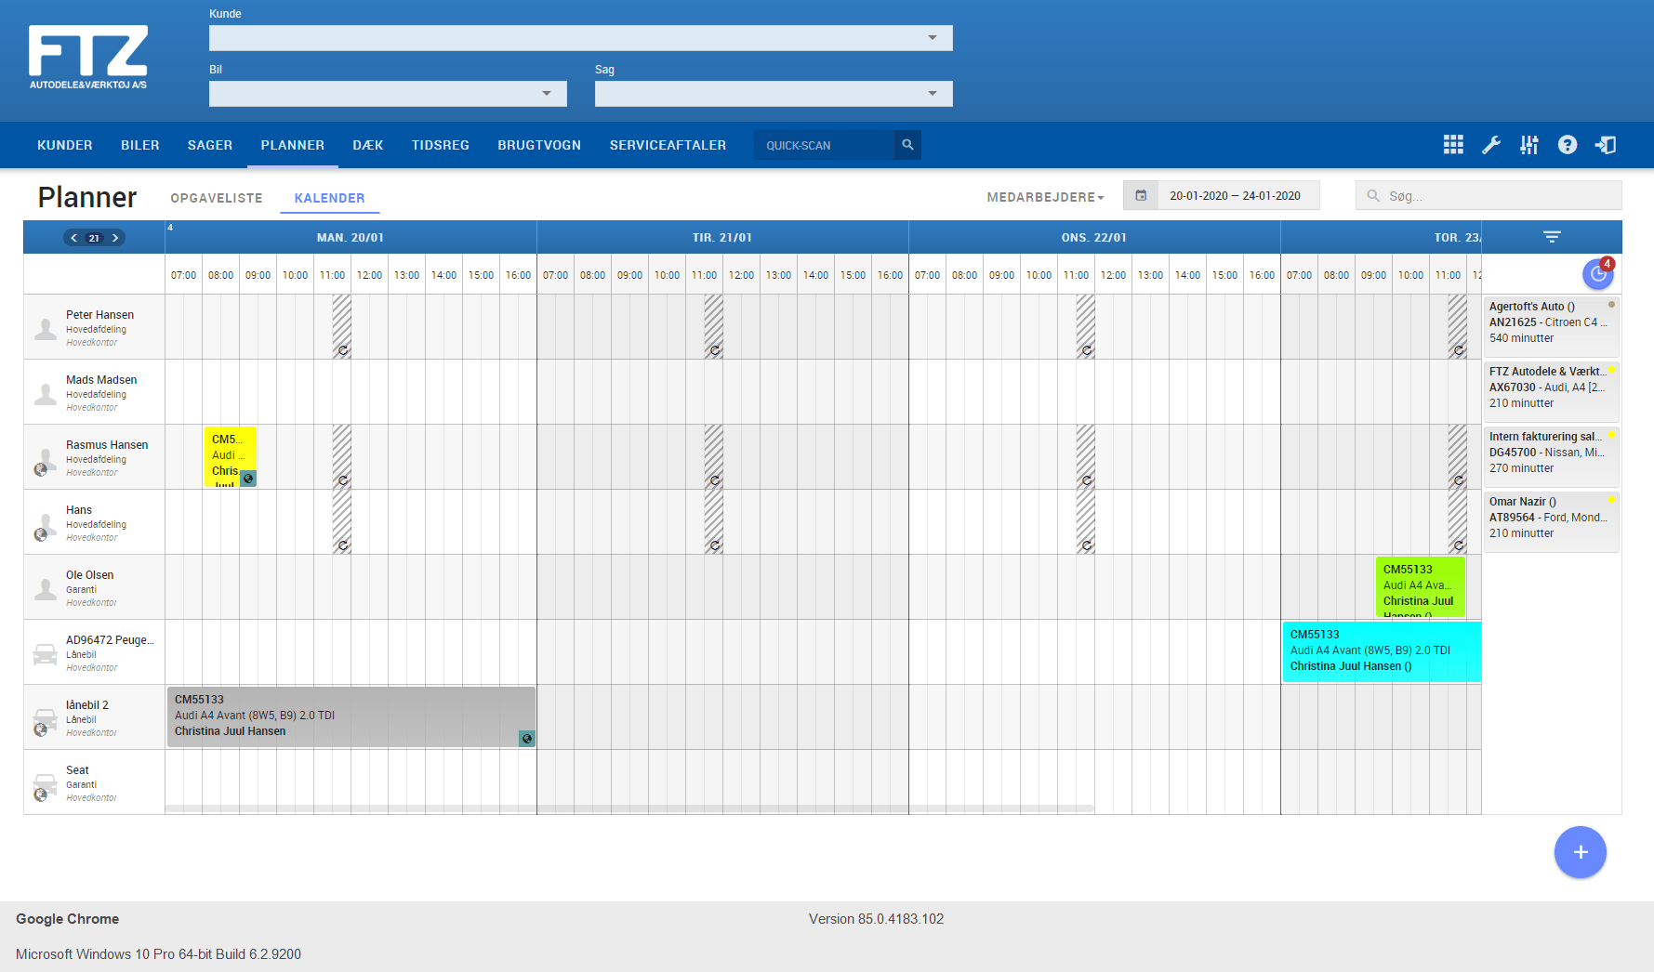1654x972 pixels.
Task: Switch to the Opgaveliste tab
Action: (x=217, y=198)
